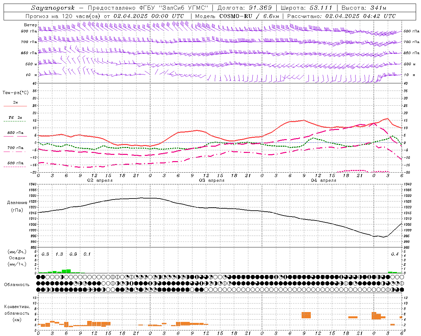Screen dimensions: 421x336
Task: Click the '02 апреля' date label
Action: [x=100, y=180]
